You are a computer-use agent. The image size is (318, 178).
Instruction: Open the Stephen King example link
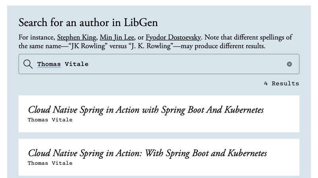point(77,38)
